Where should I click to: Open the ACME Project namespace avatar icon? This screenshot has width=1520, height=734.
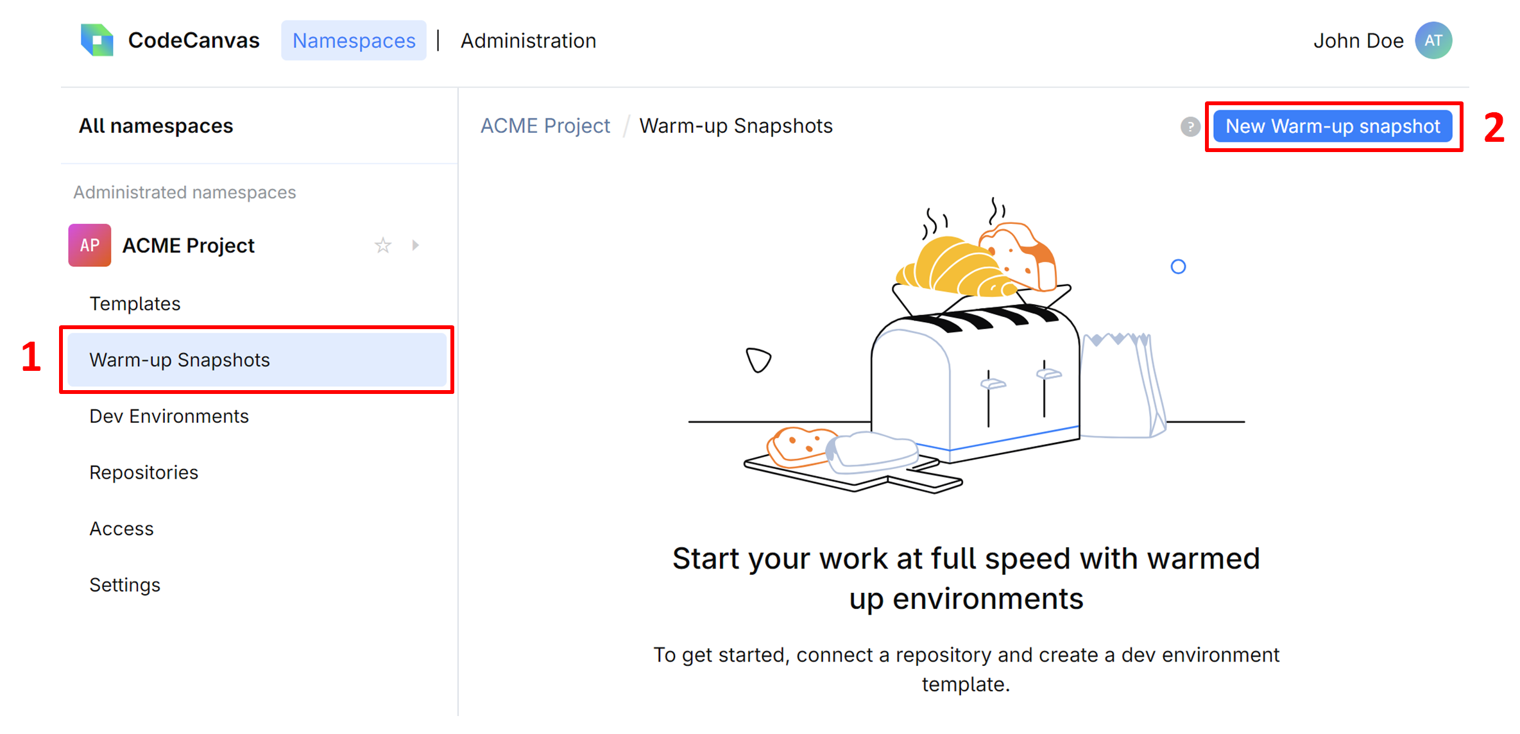89,244
